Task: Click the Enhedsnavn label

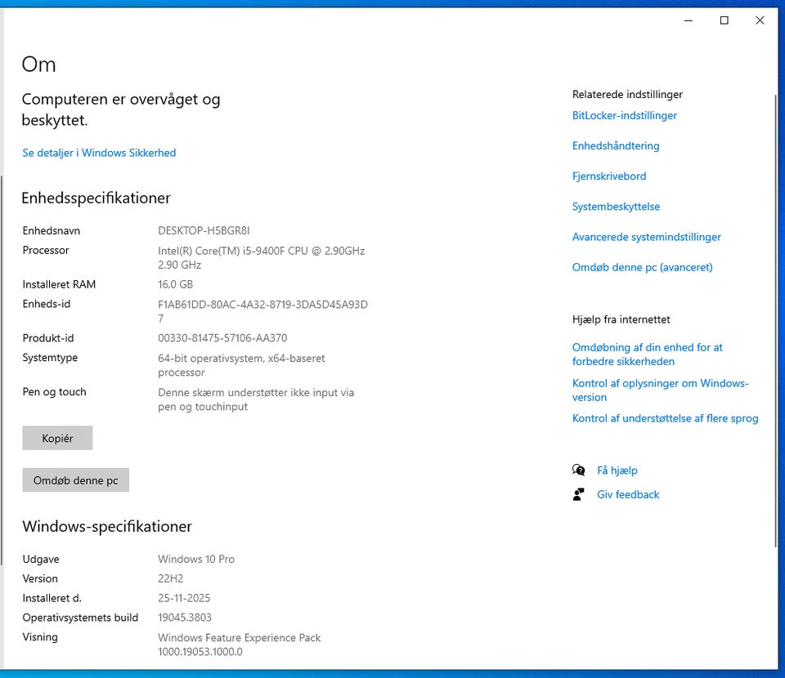Action: click(x=51, y=230)
